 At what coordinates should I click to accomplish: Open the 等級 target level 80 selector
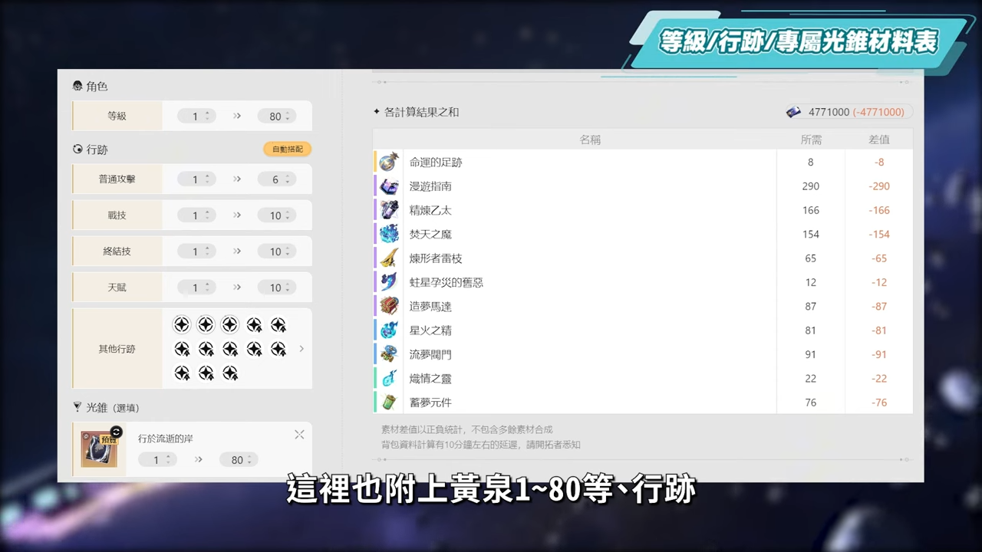click(x=279, y=117)
